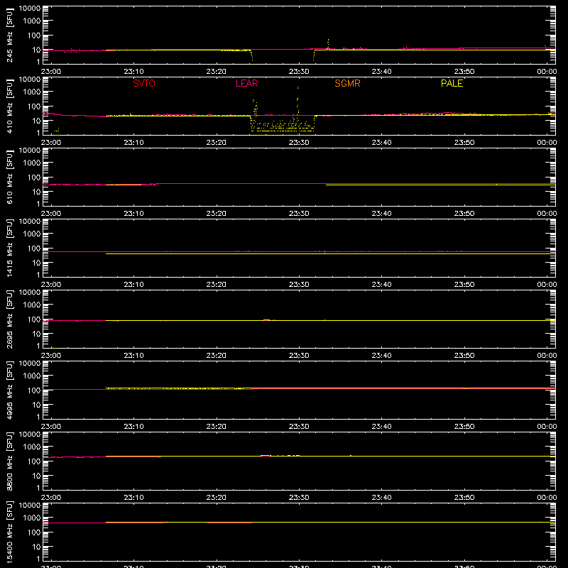Click the 100 tick of the 4995 MHz axis
568x568 pixels.
pyautogui.click(x=34, y=390)
